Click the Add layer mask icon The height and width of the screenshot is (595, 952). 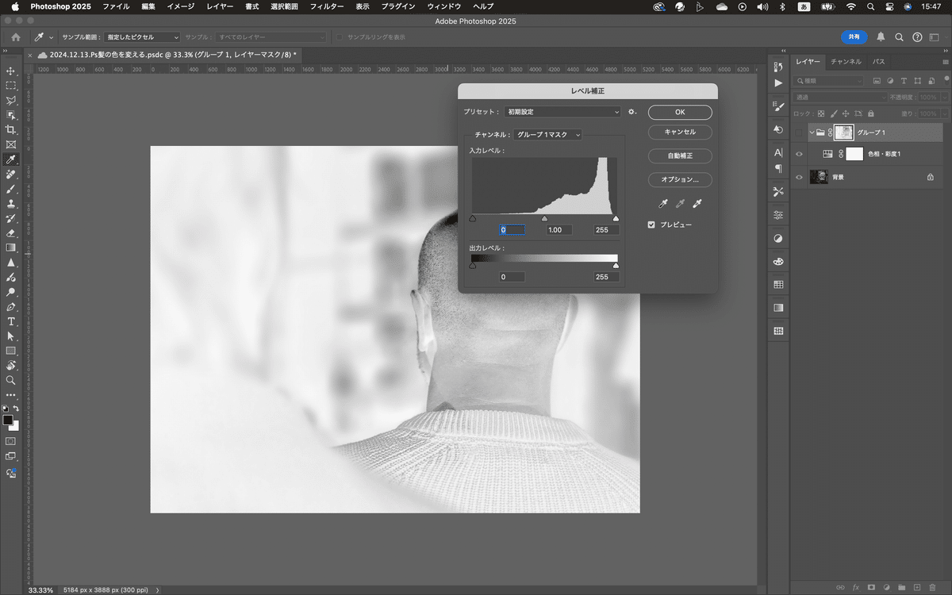[x=871, y=587]
